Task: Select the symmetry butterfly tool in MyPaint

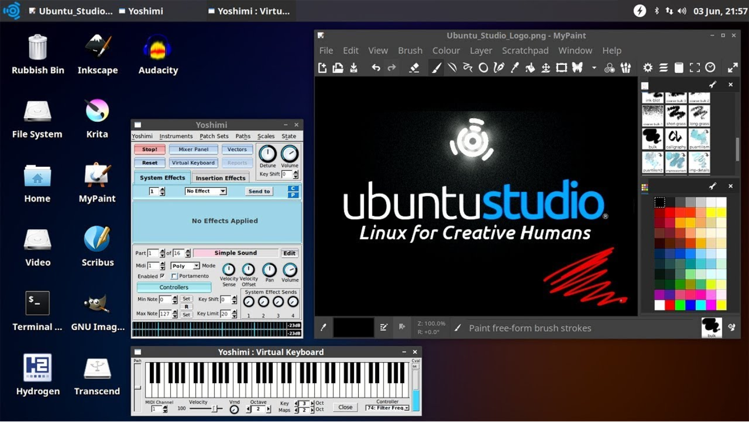Action: point(577,68)
